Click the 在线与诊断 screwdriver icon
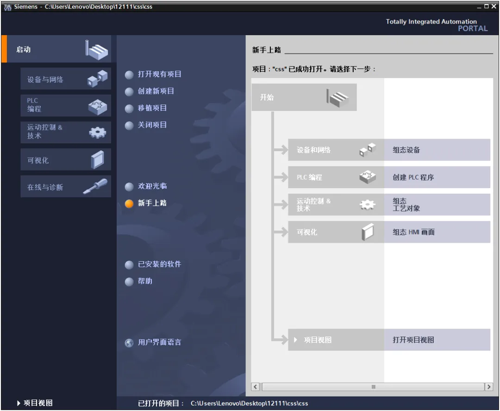Image resolution: width=500 pixels, height=411 pixels. pos(95,186)
